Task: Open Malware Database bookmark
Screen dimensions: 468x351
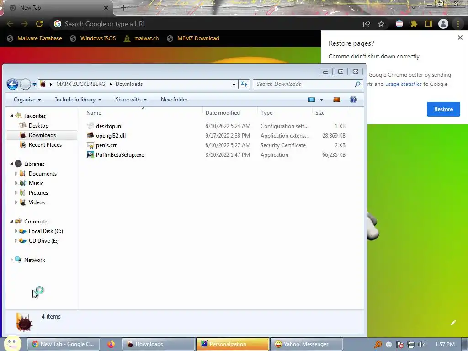Action: (x=35, y=38)
